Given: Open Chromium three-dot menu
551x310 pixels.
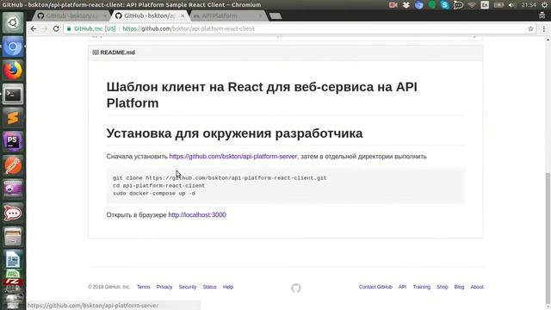Looking at the screenshot, I should (x=543, y=28).
